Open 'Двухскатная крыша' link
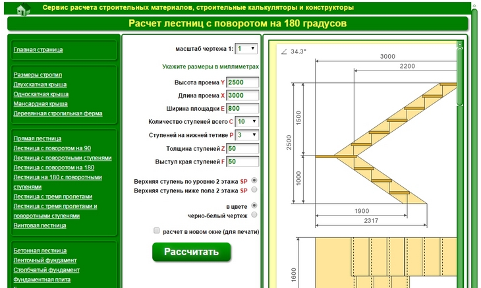The width and height of the screenshot is (481, 288). click(40, 84)
